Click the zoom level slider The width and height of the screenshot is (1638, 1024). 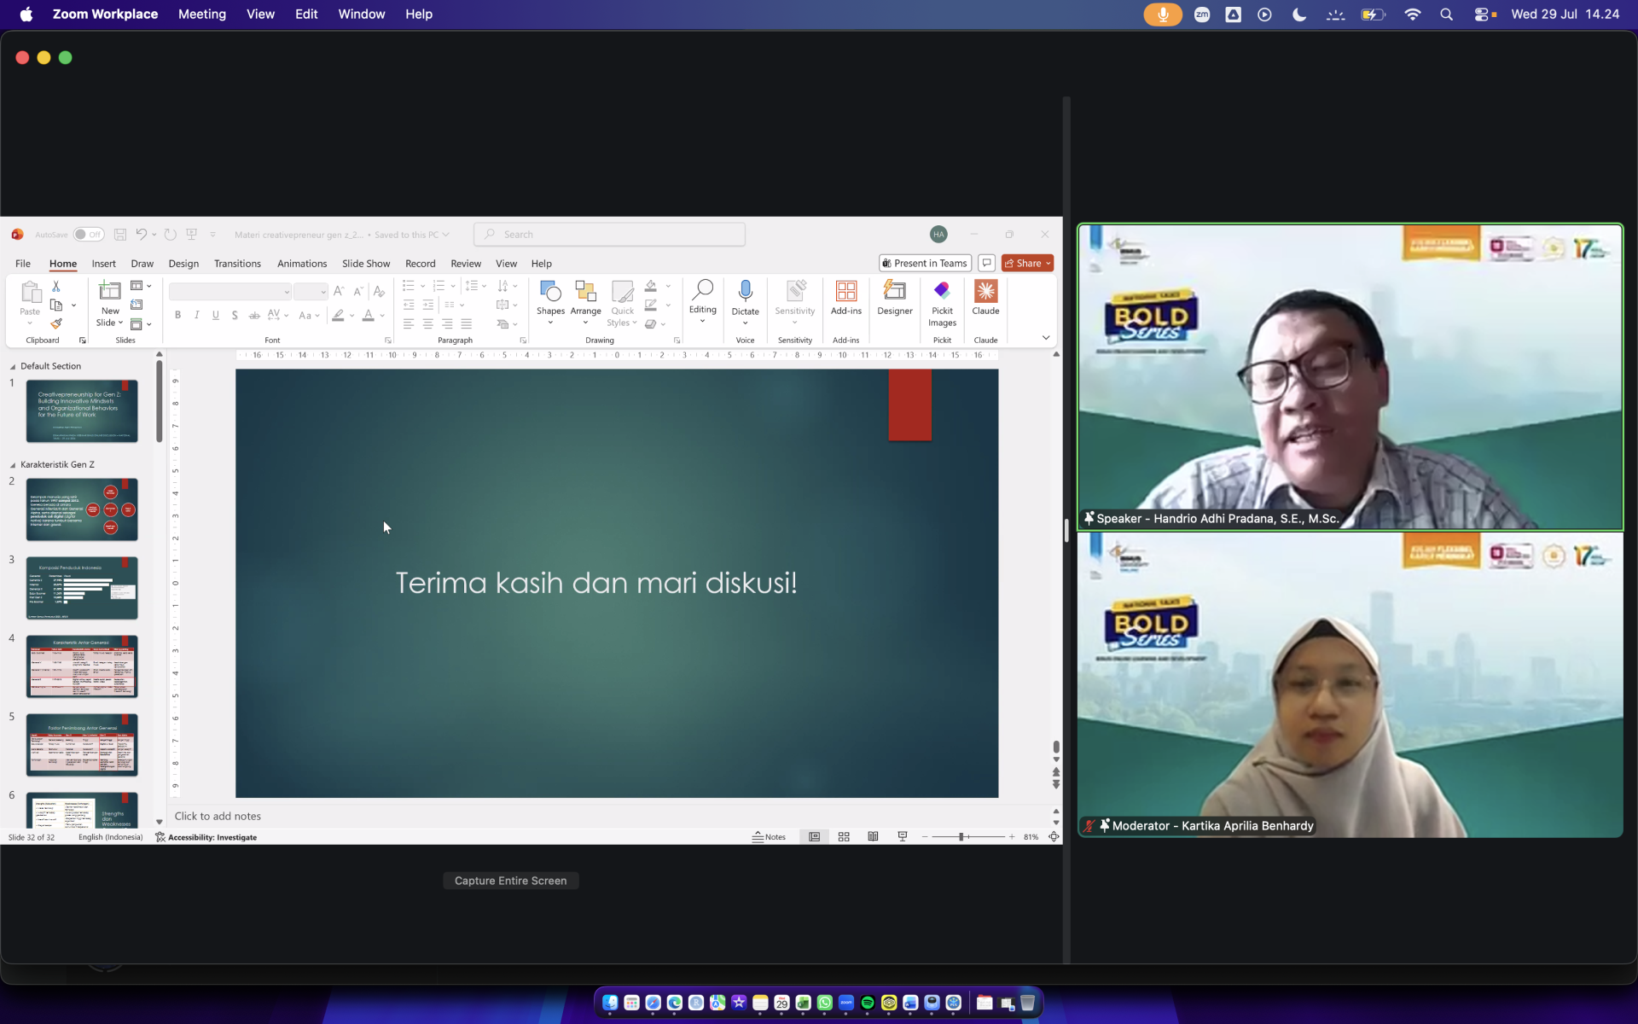pyautogui.click(x=968, y=837)
